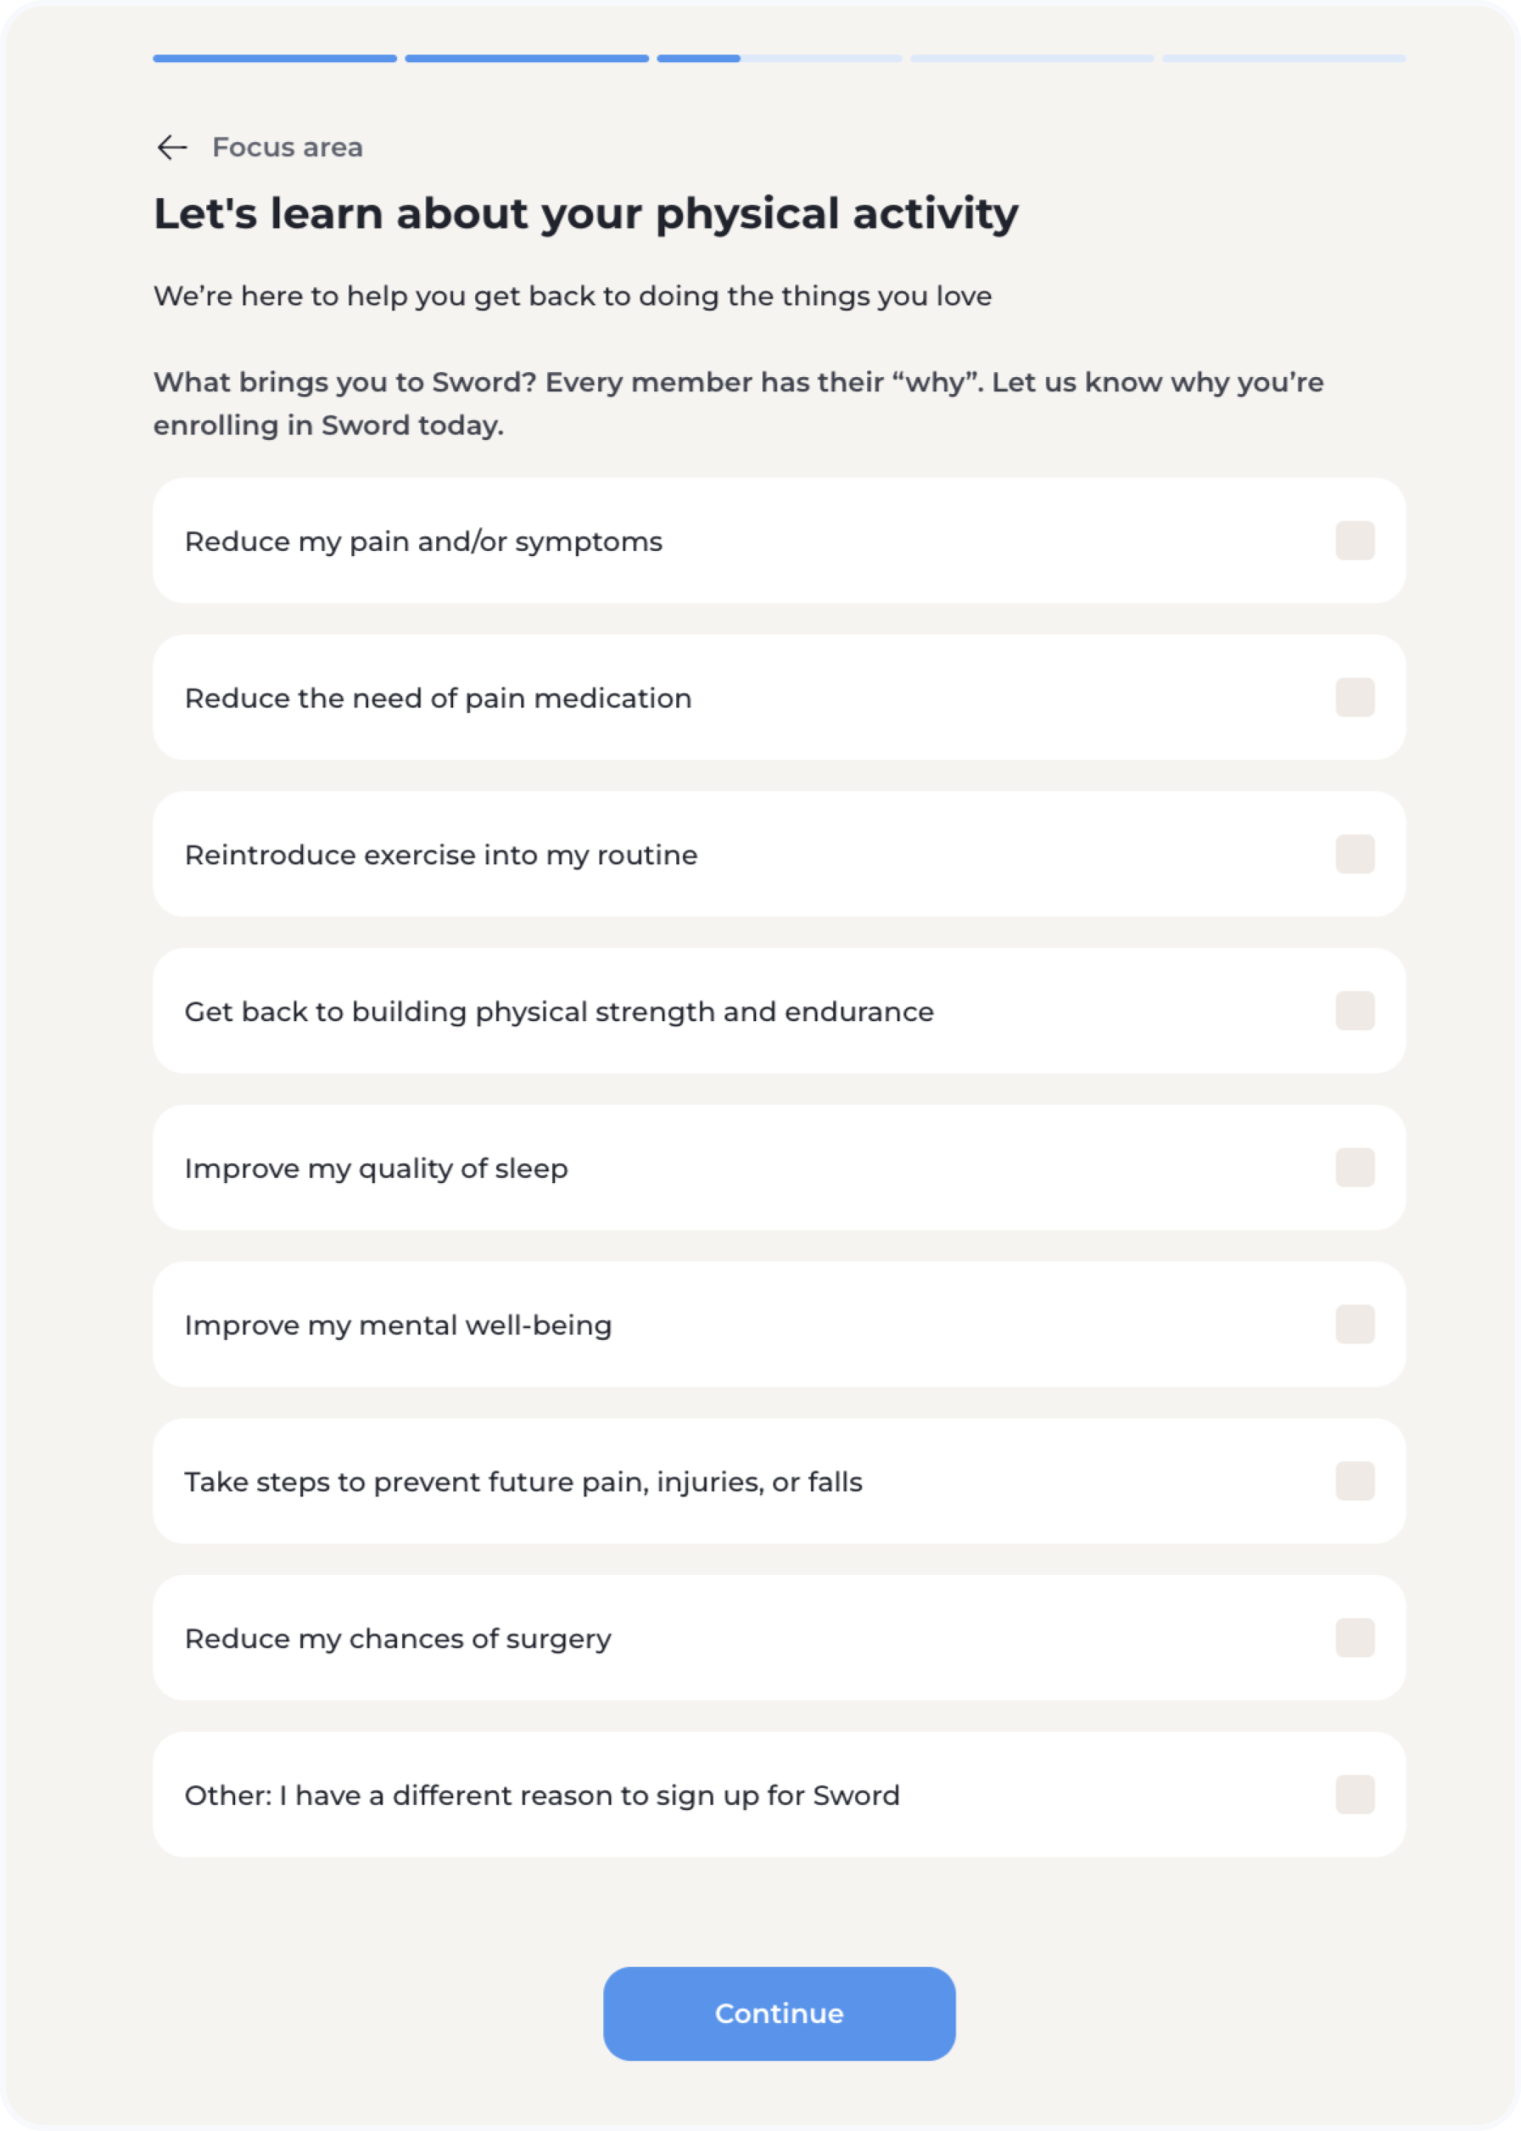This screenshot has height=2131, width=1521.
Task: Select the 'Reintroduce exercise into my routine' checkbox
Action: pyautogui.click(x=1354, y=854)
